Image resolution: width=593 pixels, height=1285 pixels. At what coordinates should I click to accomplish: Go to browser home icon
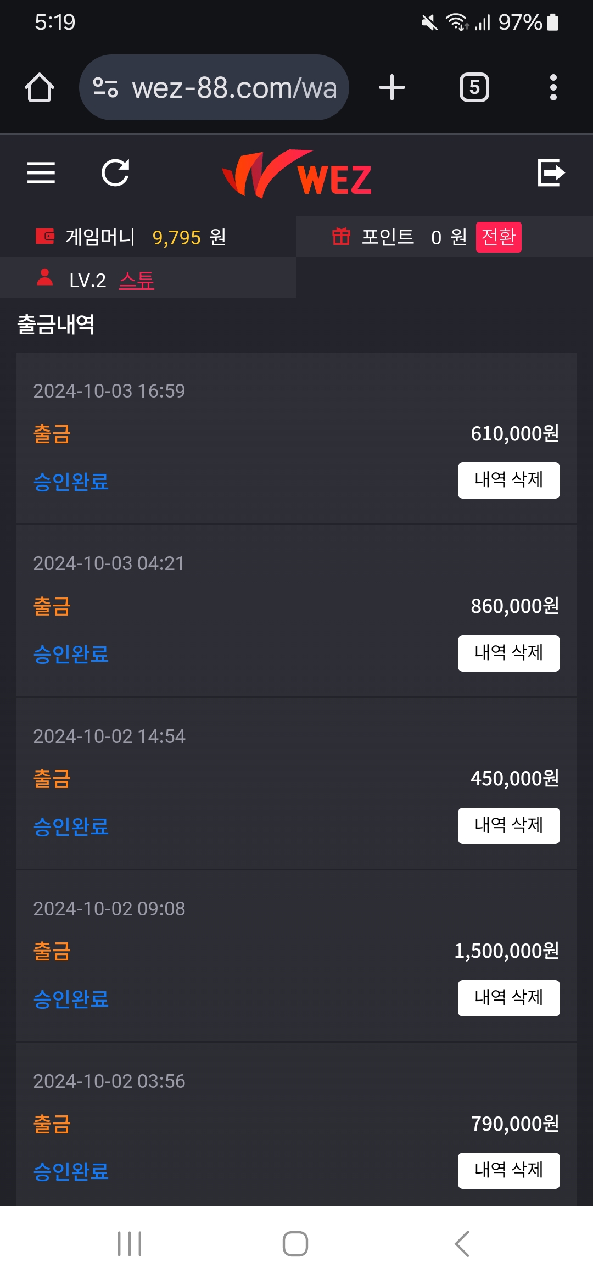tap(40, 87)
